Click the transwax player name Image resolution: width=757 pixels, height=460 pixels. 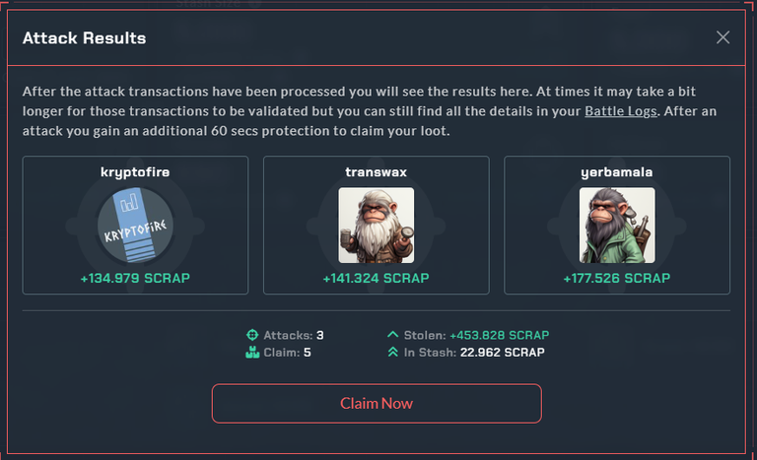tap(377, 172)
